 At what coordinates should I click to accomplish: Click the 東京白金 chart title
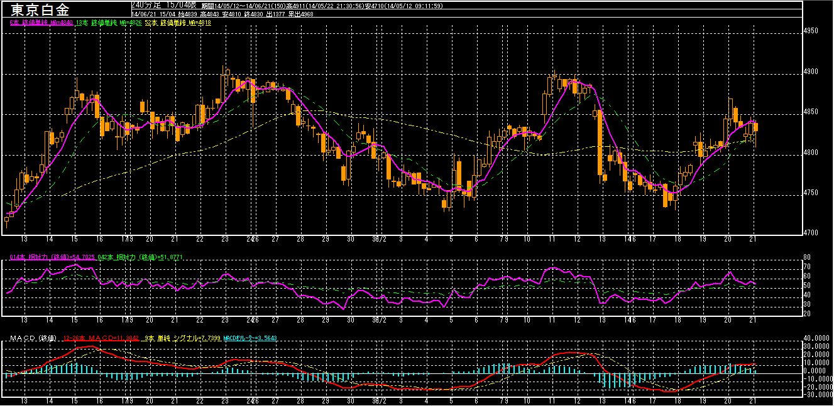(41, 10)
